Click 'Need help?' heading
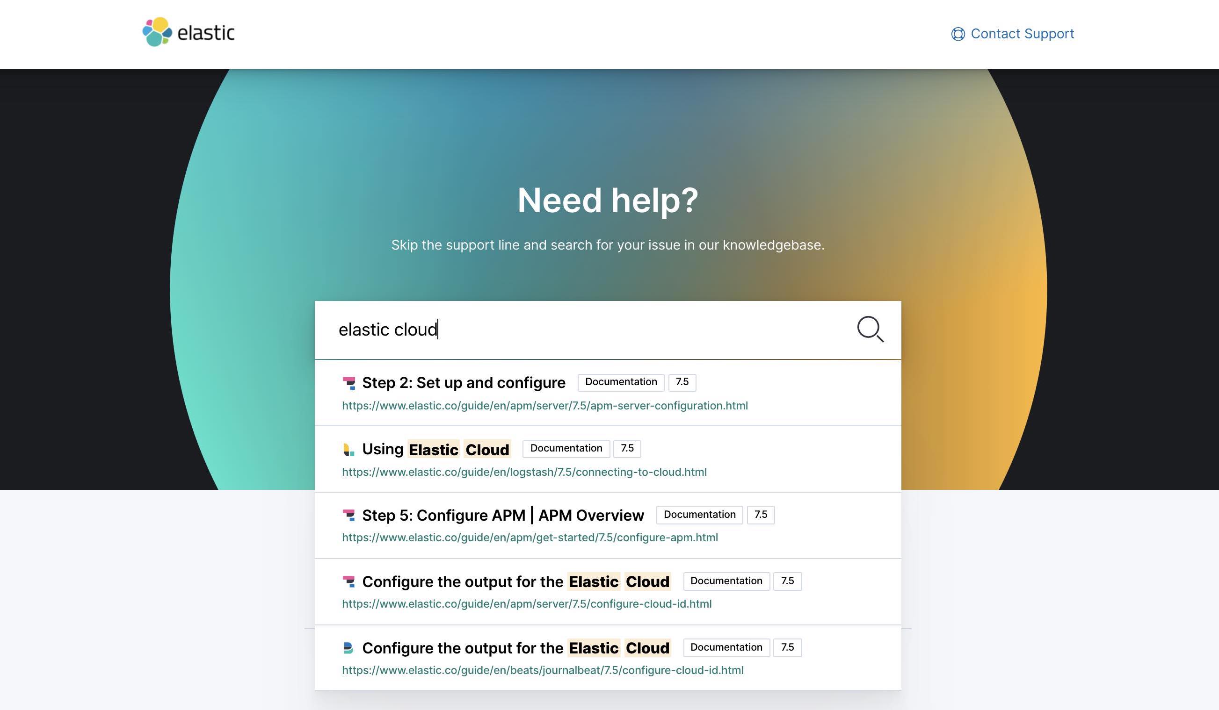This screenshot has width=1219, height=710. click(608, 200)
